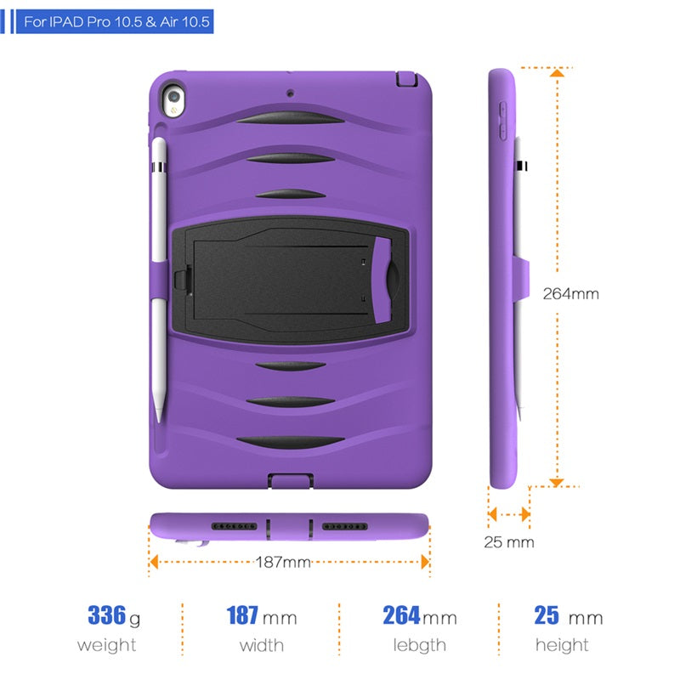Click the purple hand strap on the kickstand
Screen dimensions: 680x680
click(382, 280)
